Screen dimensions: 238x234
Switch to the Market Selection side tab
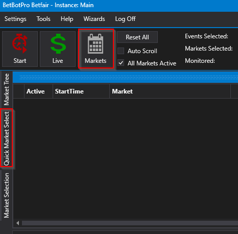point(7,196)
